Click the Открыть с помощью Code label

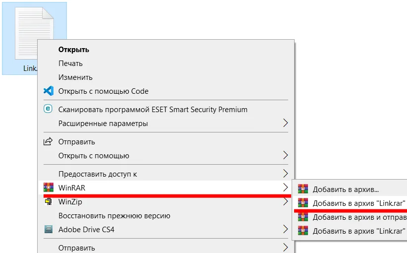coord(103,91)
